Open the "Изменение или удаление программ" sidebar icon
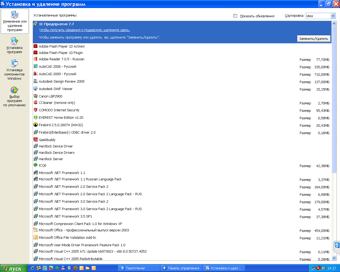 (15, 21)
